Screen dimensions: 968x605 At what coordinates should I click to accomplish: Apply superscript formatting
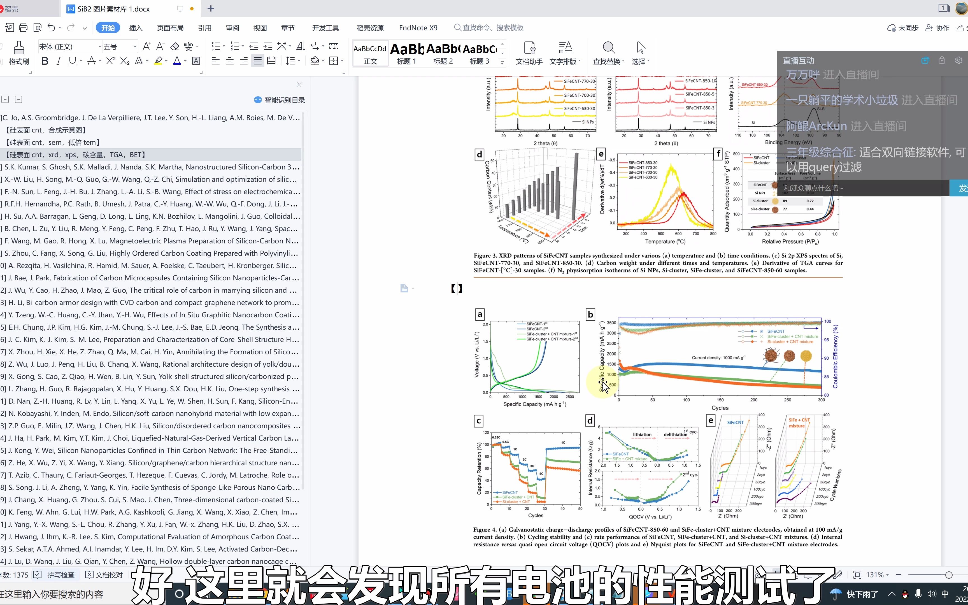click(111, 61)
